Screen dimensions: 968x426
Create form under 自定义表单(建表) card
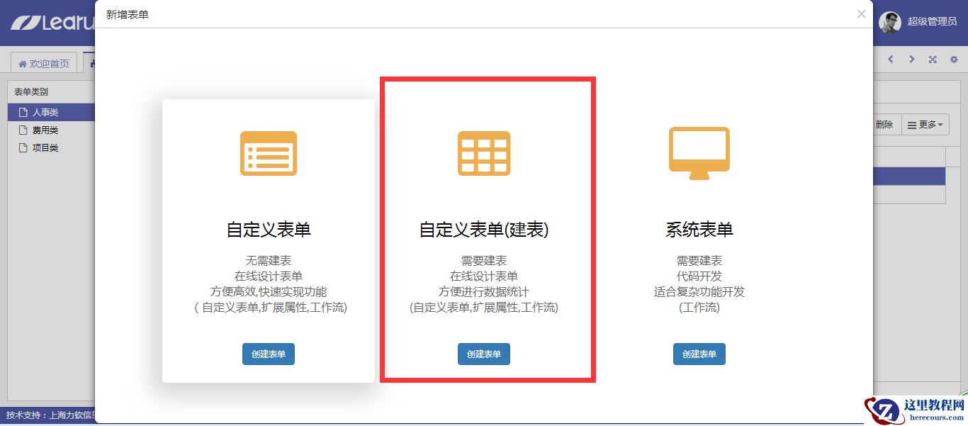pyautogui.click(x=484, y=354)
